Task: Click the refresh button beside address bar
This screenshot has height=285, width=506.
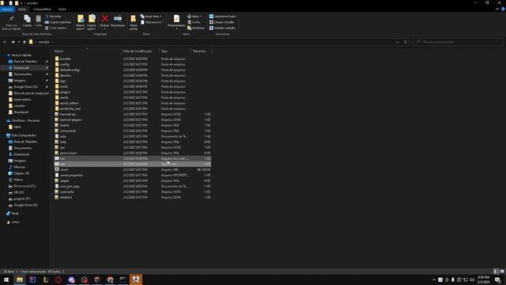Action: [406, 42]
